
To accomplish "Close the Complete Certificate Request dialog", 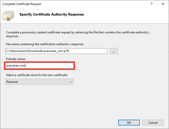I will 163,4.
